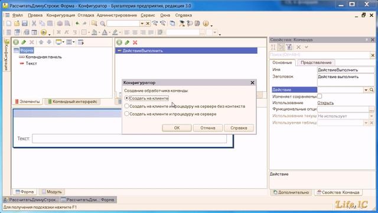Click the New document toolbar icon
Viewport: 378px width, 213px height.
tap(9, 24)
